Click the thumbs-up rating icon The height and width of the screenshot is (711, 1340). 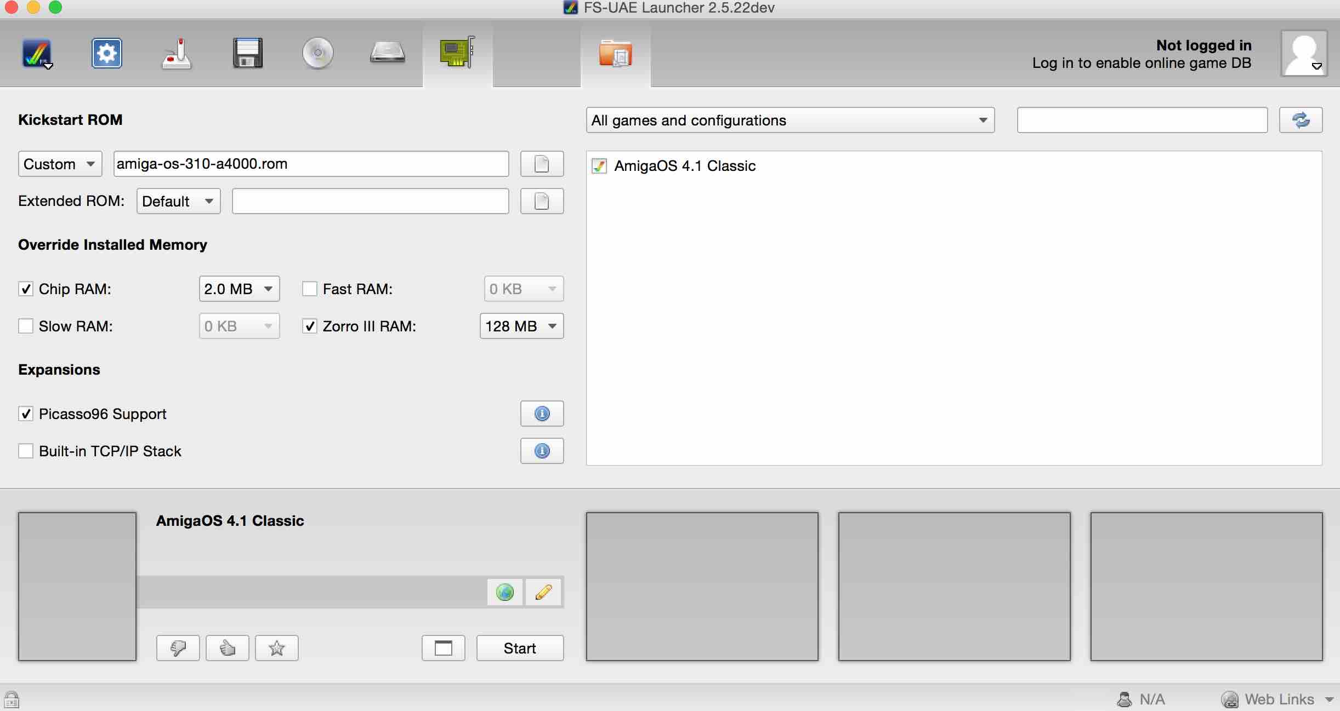click(228, 648)
